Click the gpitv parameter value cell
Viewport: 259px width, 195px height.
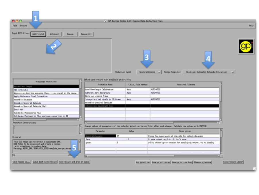click(x=131, y=142)
